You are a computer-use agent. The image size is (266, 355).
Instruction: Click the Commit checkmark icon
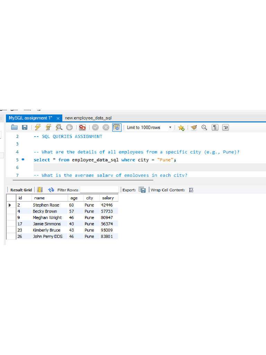[95, 128]
